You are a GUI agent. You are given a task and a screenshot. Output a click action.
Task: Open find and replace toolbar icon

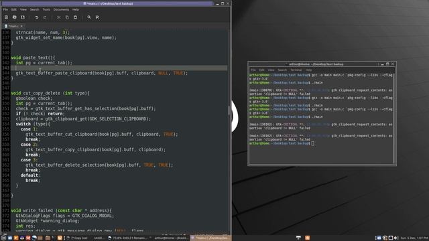click(97, 17)
